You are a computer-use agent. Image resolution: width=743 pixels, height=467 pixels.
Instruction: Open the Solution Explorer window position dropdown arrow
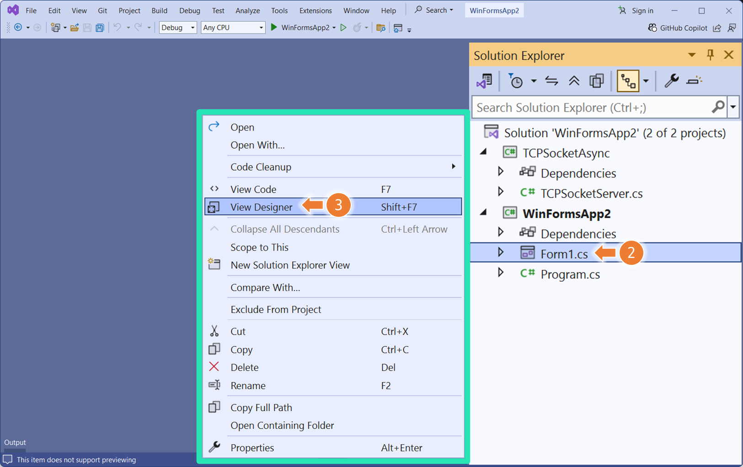click(692, 55)
